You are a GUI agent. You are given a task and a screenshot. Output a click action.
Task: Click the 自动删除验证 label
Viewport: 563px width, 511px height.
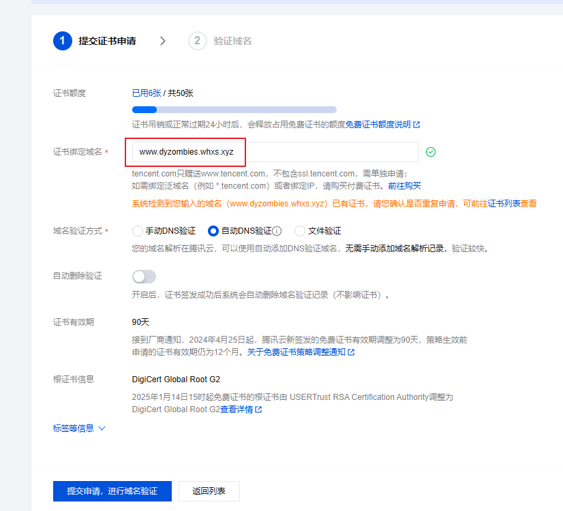point(78,276)
